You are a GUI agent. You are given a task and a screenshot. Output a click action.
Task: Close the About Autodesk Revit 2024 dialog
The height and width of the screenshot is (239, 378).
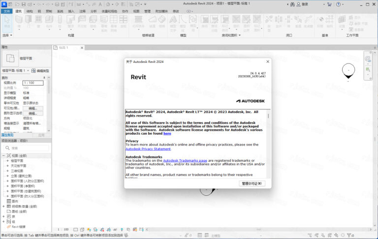tap(268, 61)
